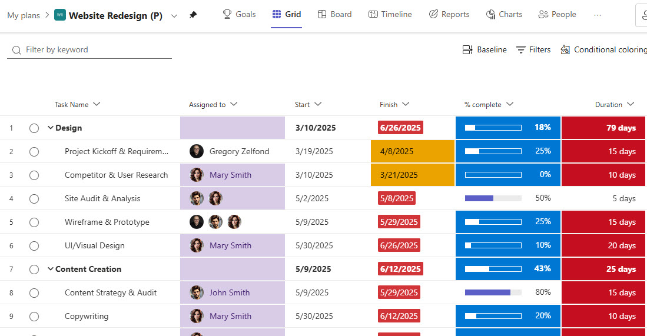The height and width of the screenshot is (336, 647).
Task: Click the Baseline icon
Action: [467, 50]
